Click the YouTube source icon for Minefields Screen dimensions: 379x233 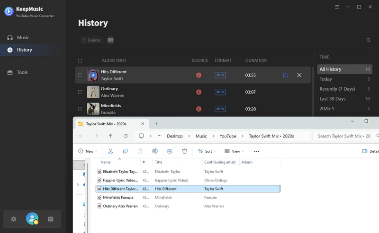199,109
